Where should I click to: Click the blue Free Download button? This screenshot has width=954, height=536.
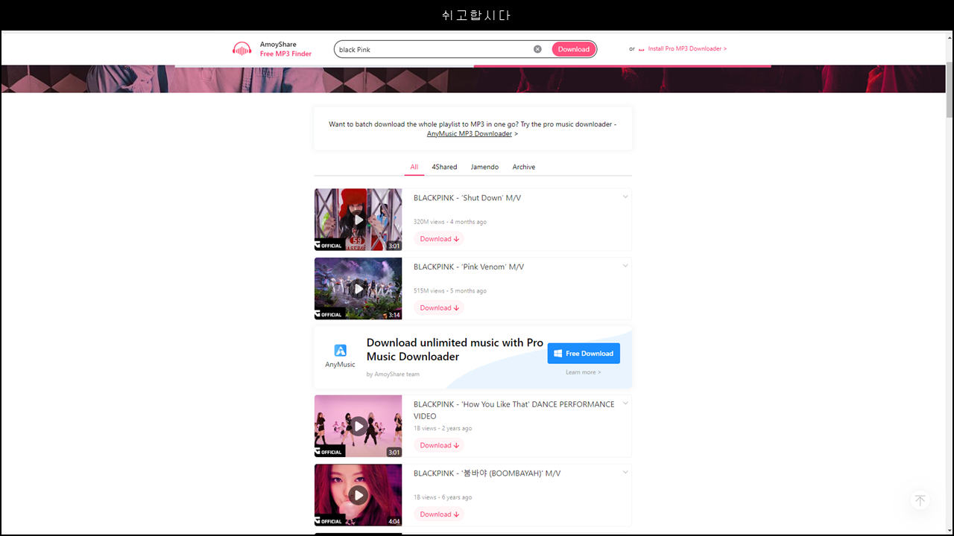[584, 354]
